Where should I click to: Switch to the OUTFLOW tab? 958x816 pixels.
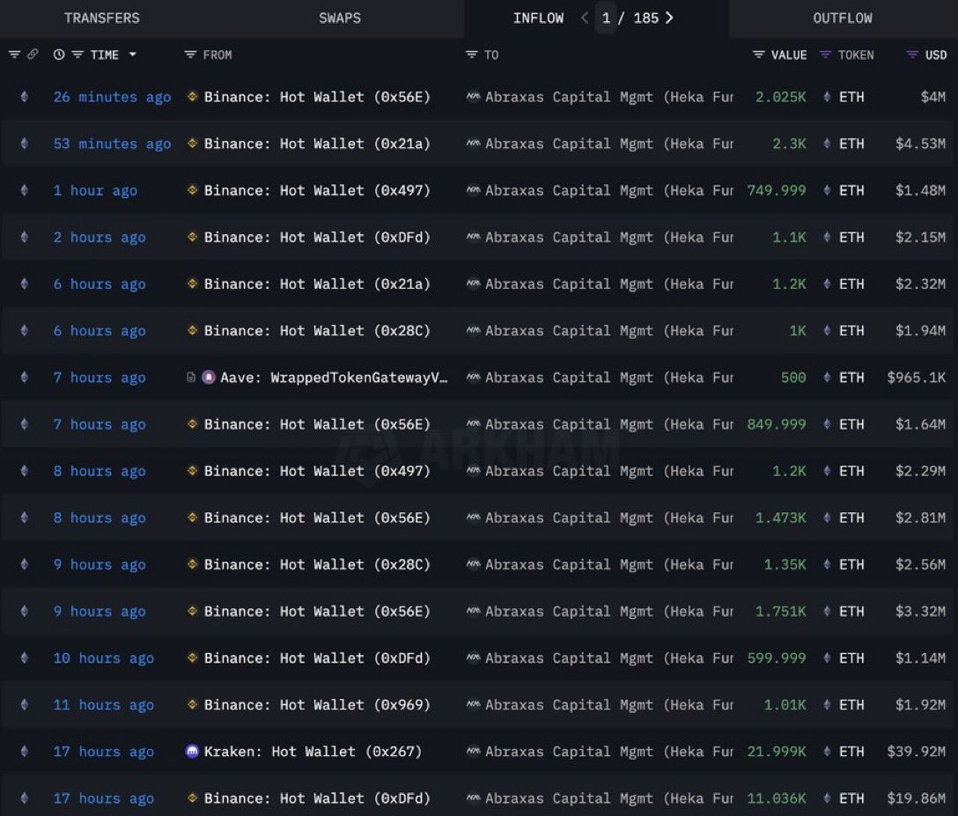point(843,18)
